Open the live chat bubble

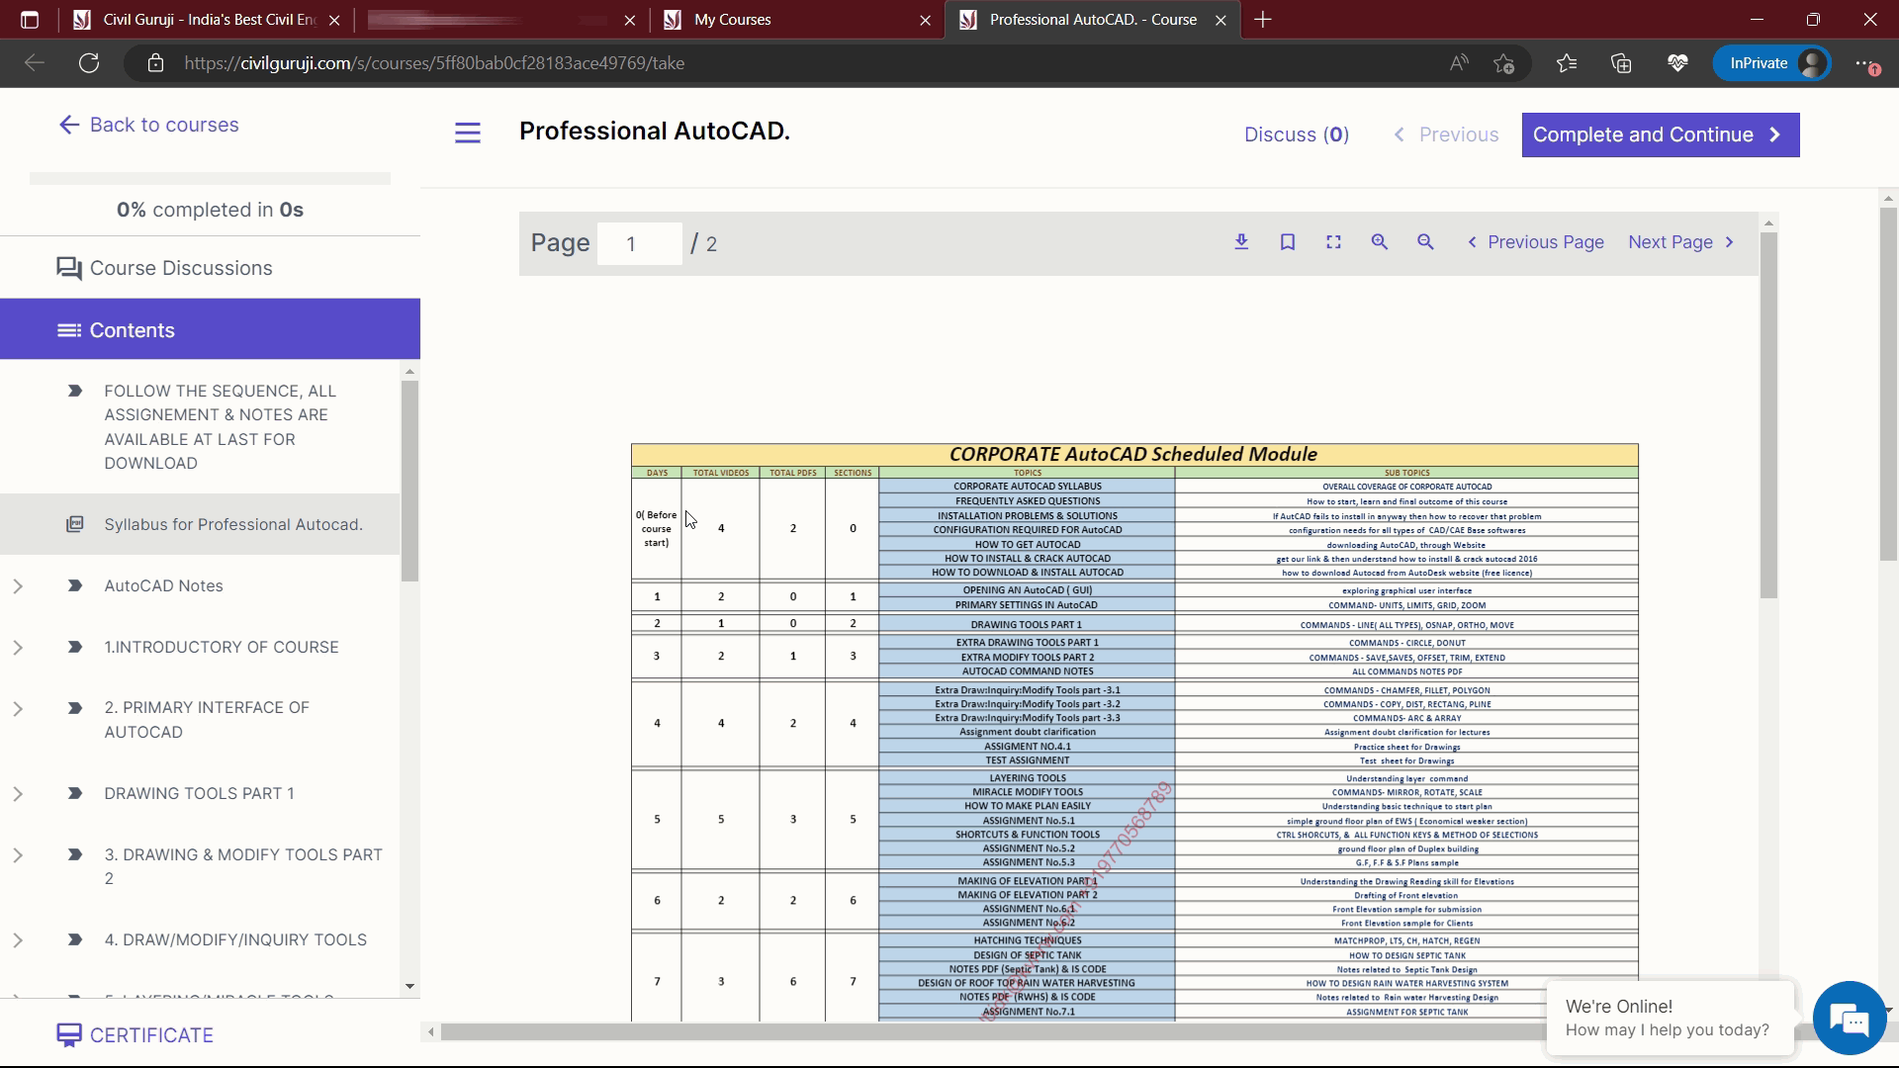(x=1849, y=1018)
